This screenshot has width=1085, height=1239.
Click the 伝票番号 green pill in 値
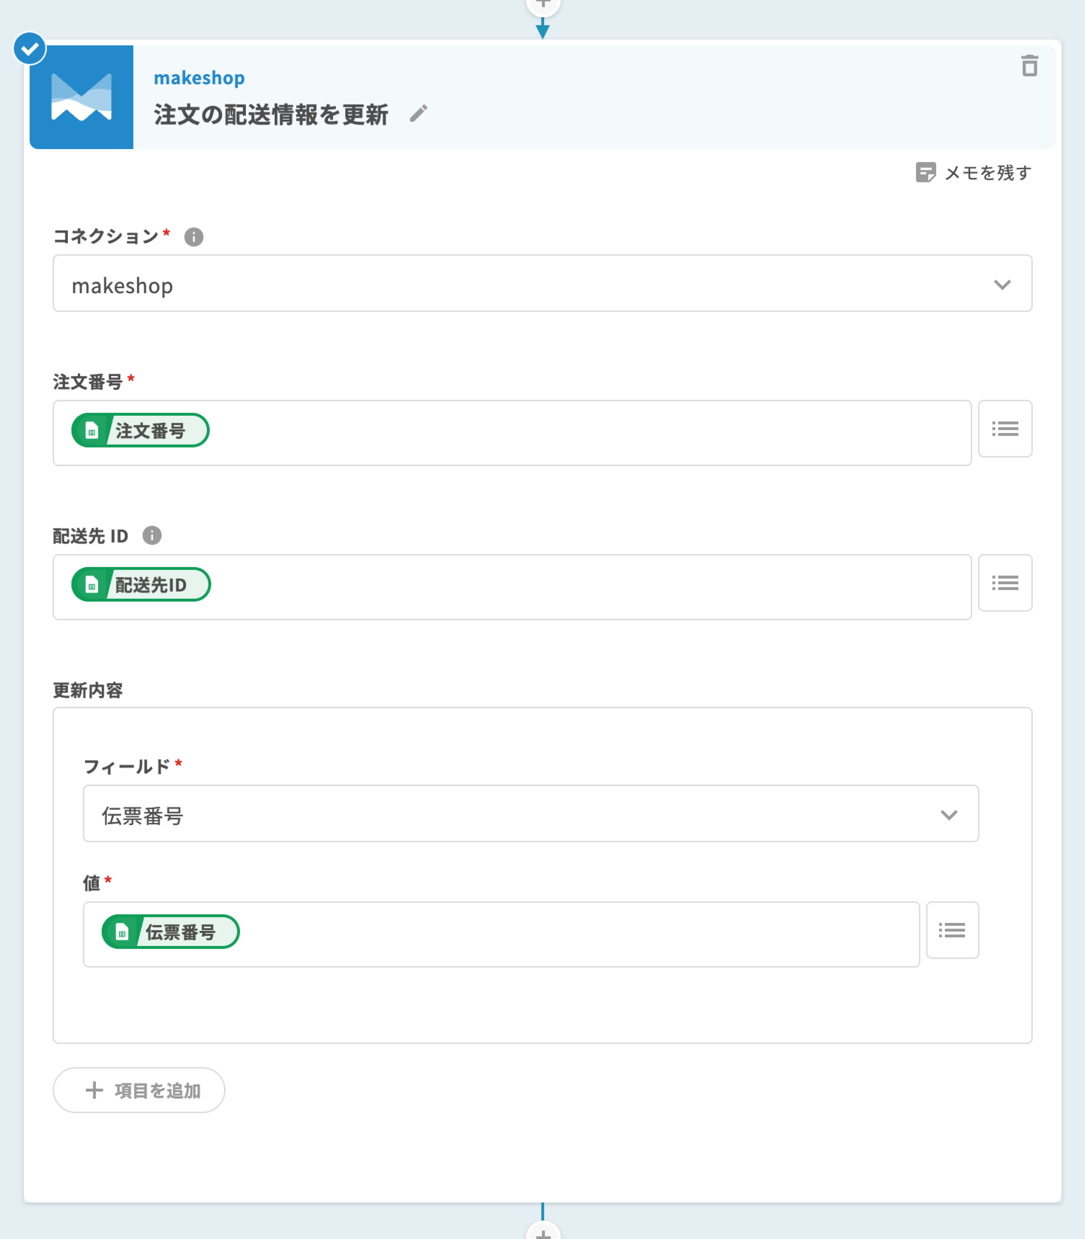171,932
